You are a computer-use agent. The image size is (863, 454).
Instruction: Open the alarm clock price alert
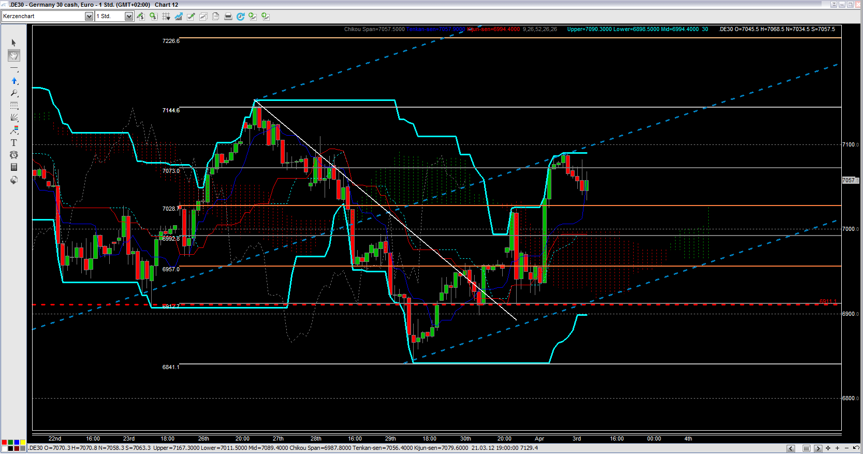(x=14, y=155)
